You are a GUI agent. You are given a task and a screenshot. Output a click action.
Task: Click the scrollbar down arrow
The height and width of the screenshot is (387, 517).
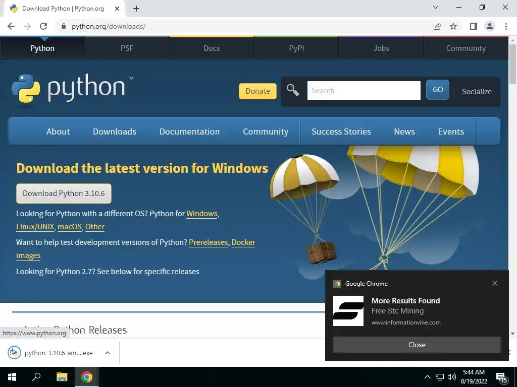pyautogui.click(x=512, y=334)
